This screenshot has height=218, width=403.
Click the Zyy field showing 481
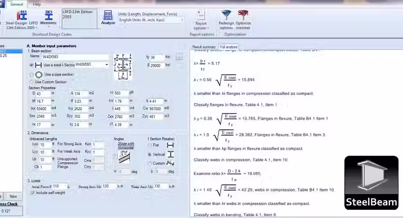156,117
